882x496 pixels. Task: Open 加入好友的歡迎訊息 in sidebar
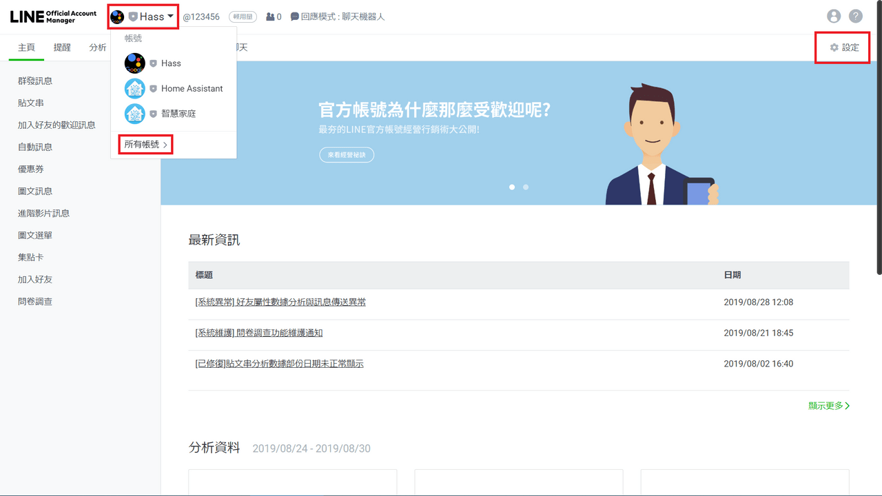57,125
